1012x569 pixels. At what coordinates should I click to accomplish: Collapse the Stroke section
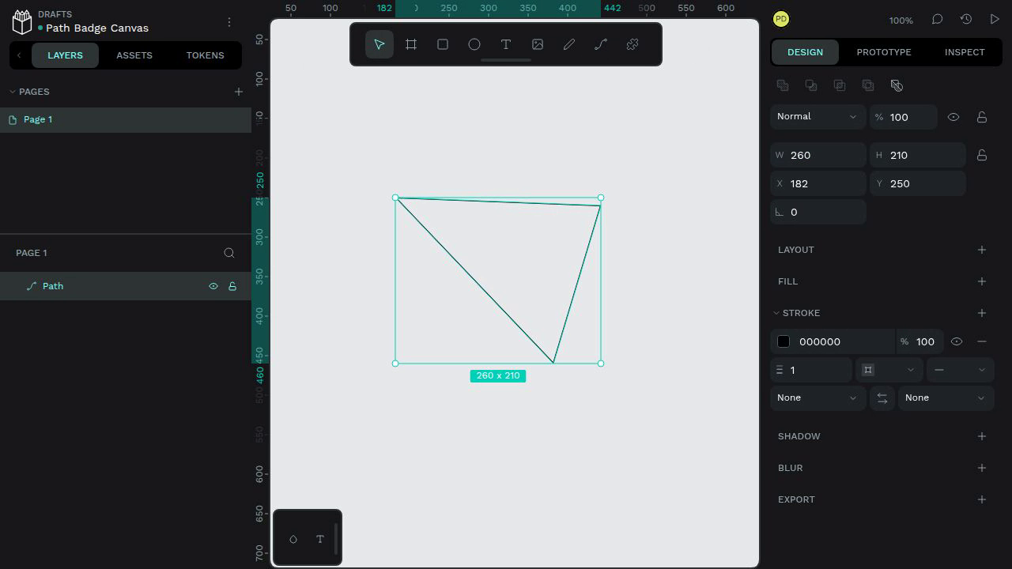[776, 313]
